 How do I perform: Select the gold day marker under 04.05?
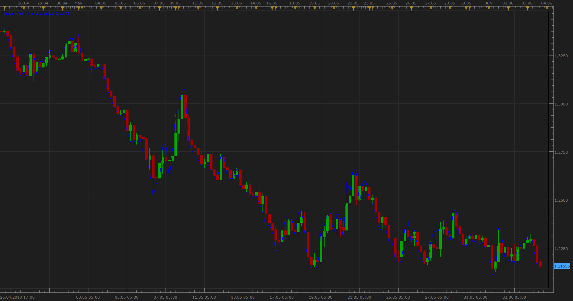(101, 8)
